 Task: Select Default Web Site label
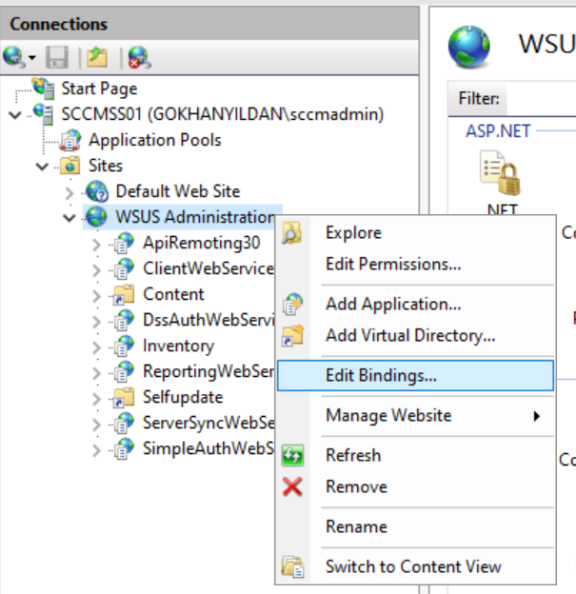178,191
